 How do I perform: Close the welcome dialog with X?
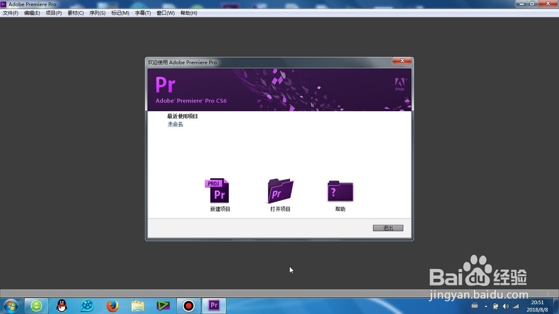tap(402, 60)
